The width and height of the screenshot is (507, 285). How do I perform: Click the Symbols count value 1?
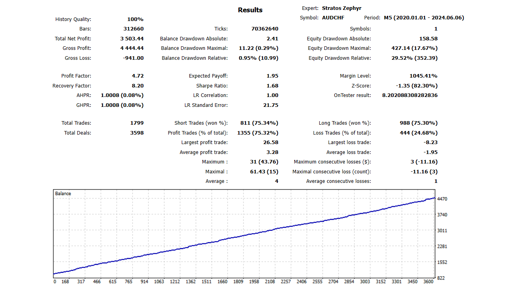click(x=436, y=29)
